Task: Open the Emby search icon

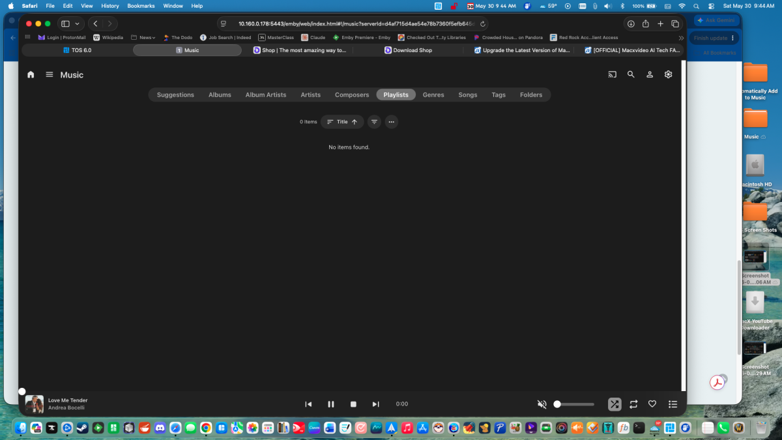Action: click(631, 74)
